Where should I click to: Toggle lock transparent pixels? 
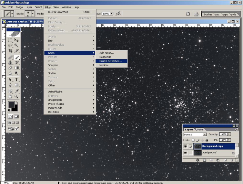click(x=193, y=140)
